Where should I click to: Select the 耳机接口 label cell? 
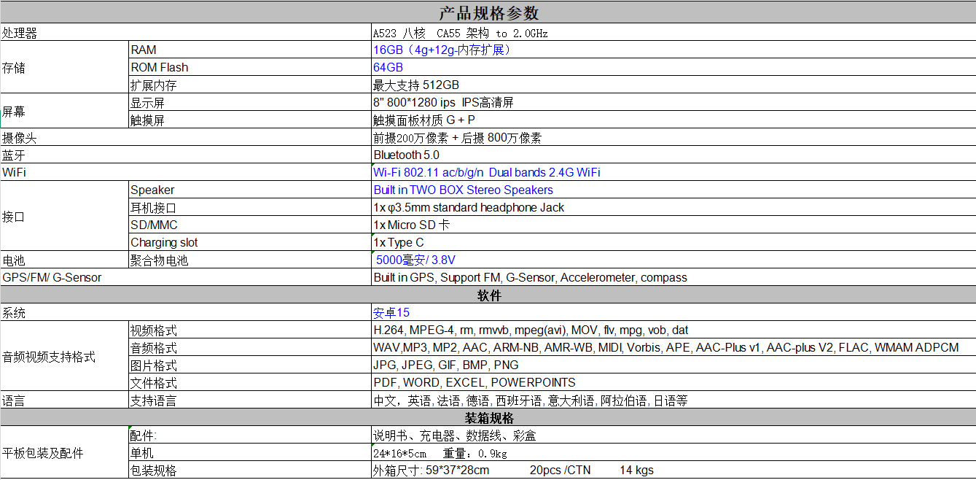250,208
